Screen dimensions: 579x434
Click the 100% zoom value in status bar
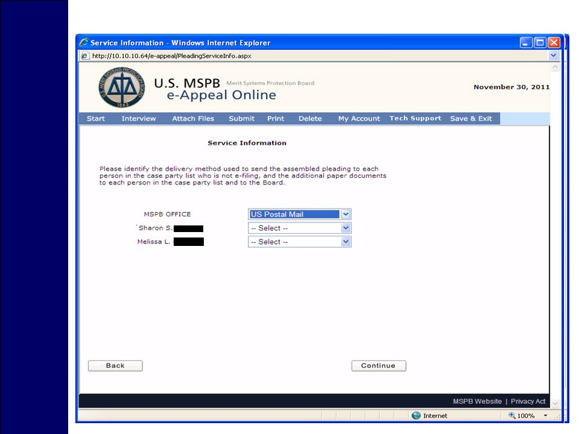click(526, 415)
